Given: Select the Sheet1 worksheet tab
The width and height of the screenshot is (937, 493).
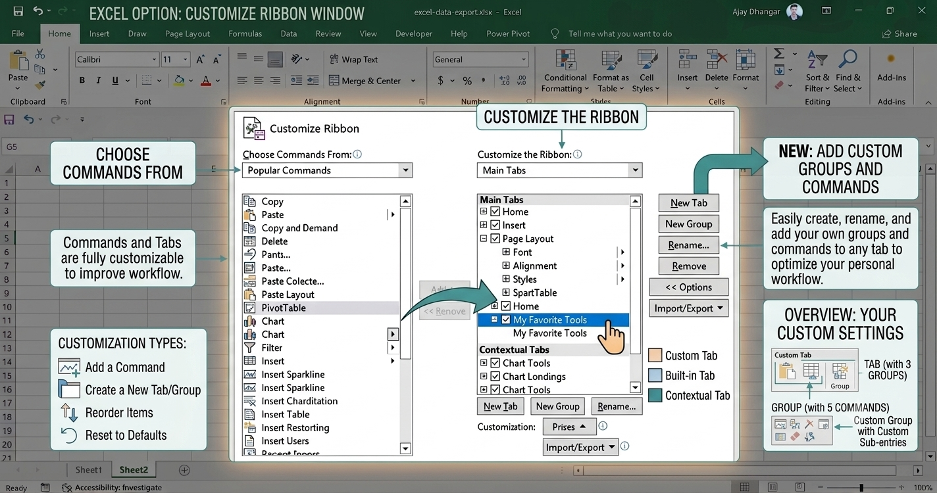Looking at the screenshot, I should [88, 470].
